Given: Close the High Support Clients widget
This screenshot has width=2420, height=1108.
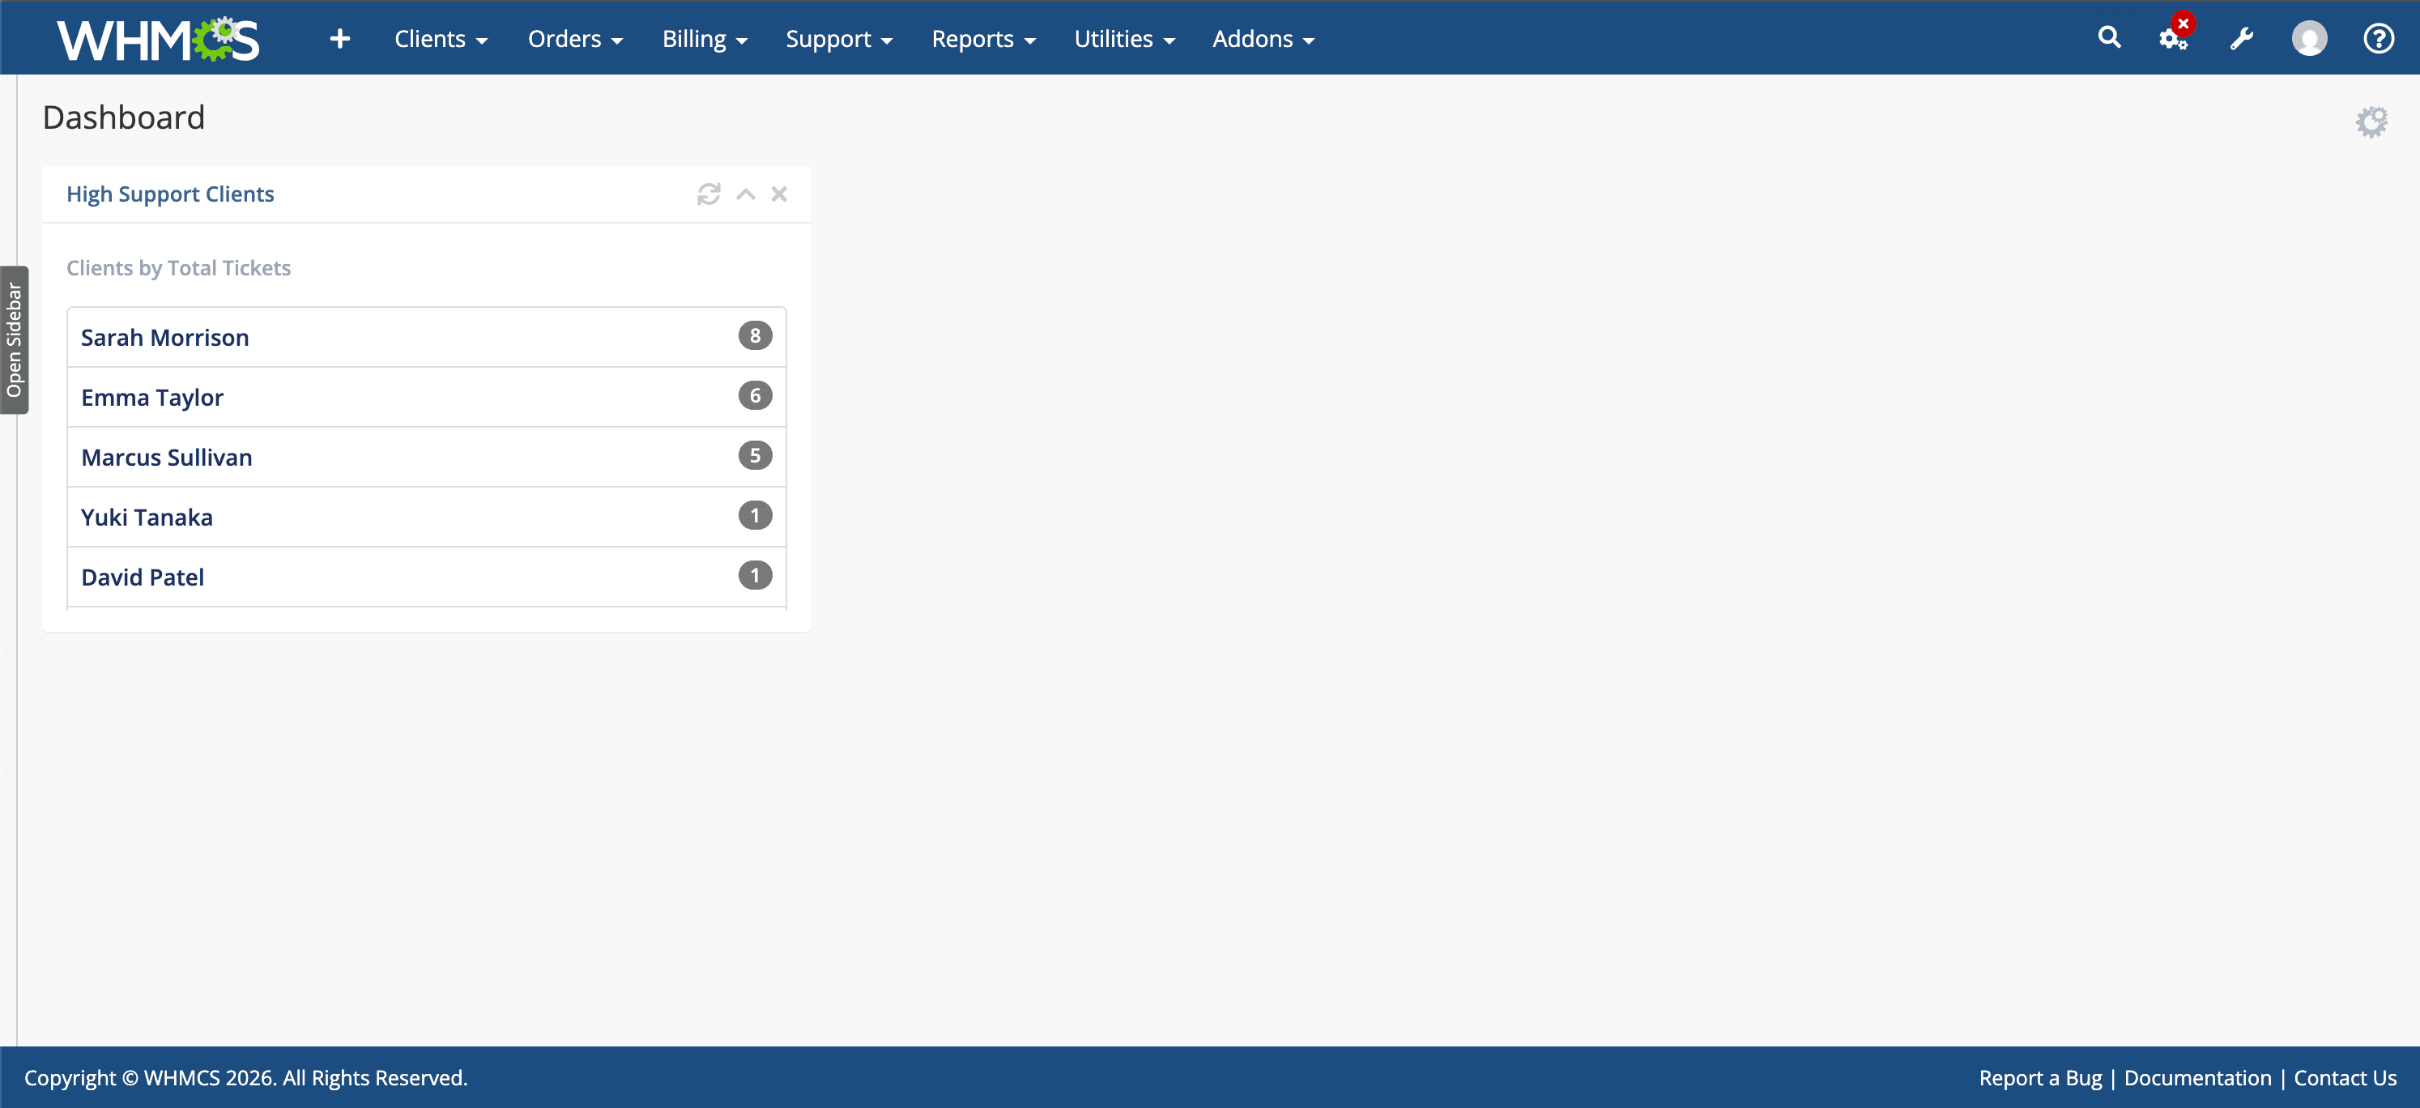Looking at the screenshot, I should (x=780, y=194).
